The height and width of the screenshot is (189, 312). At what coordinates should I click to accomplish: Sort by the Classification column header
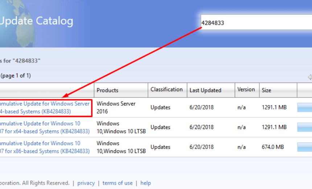pyautogui.click(x=167, y=89)
